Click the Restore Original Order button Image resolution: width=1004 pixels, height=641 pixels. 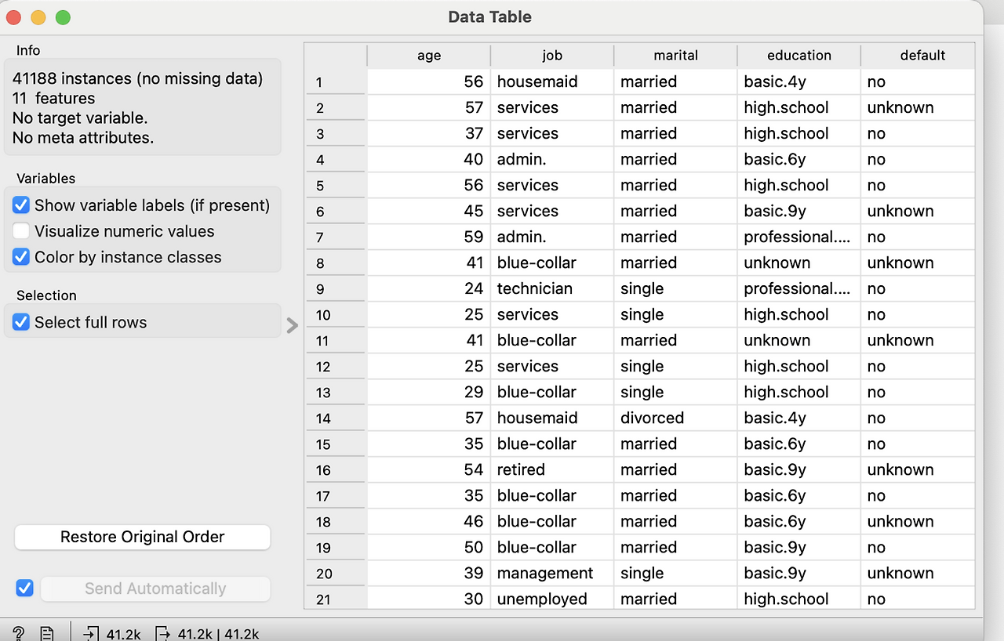click(x=143, y=537)
